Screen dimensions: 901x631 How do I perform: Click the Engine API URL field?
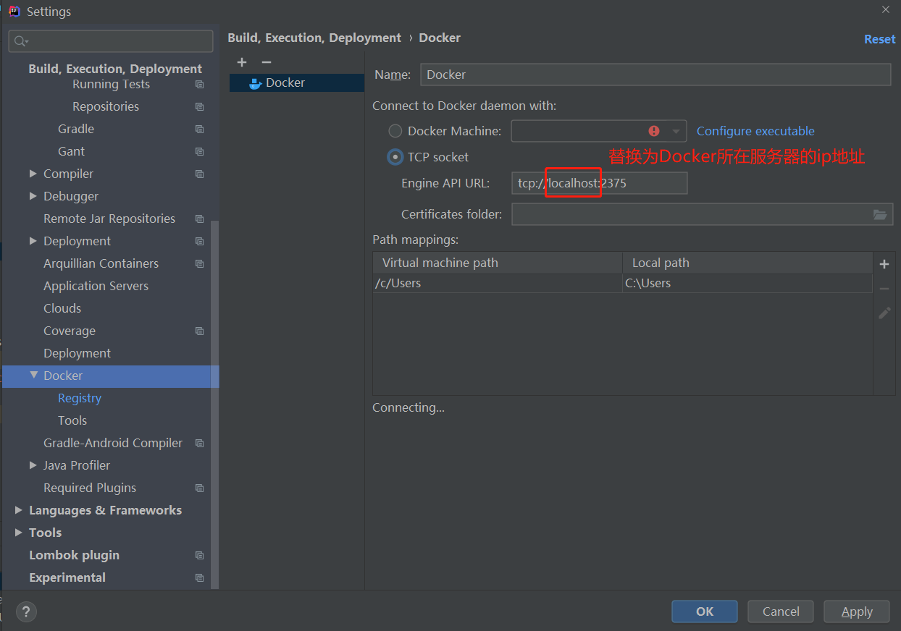point(599,183)
